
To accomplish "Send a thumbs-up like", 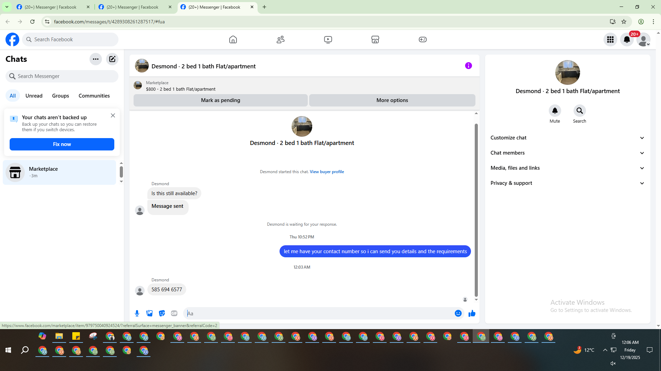I will 472,313.
